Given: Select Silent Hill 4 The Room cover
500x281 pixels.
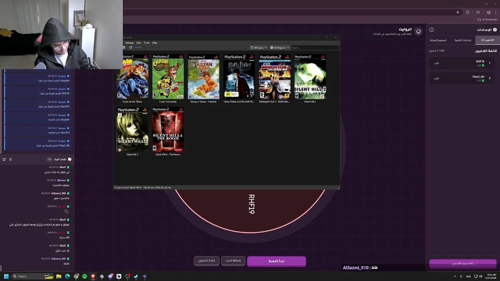Looking at the screenshot, I should click(x=168, y=130).
